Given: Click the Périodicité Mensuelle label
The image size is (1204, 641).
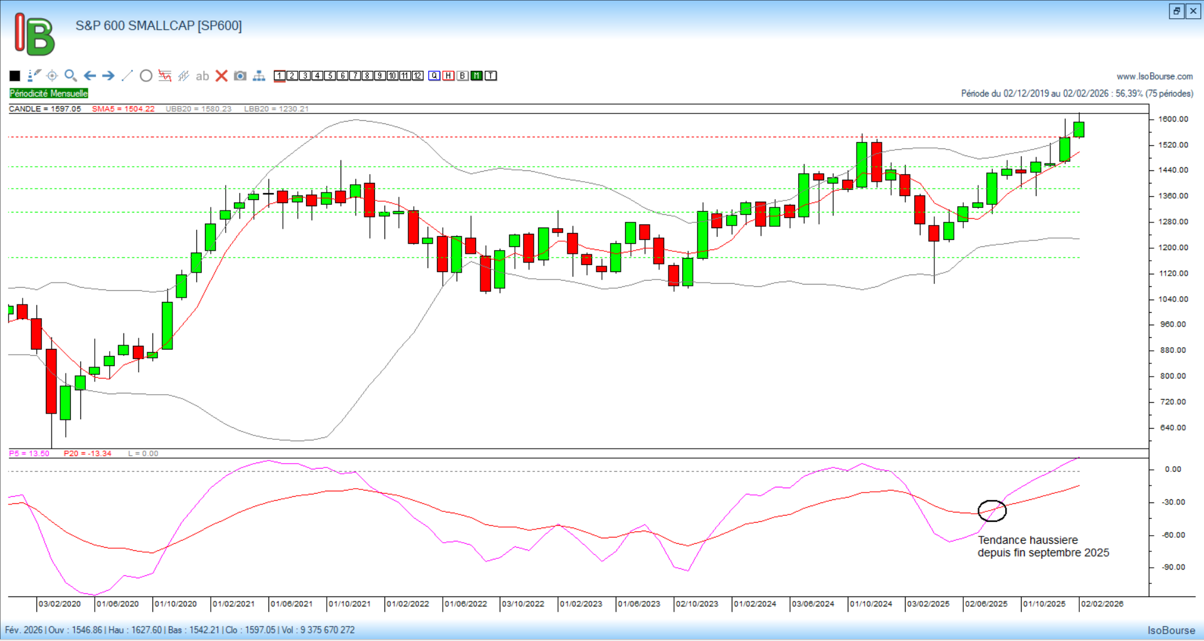Looking at the screenshot, I should [49, 93].
